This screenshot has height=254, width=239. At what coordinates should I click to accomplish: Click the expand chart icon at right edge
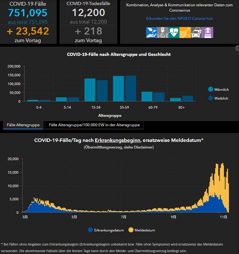237,48
